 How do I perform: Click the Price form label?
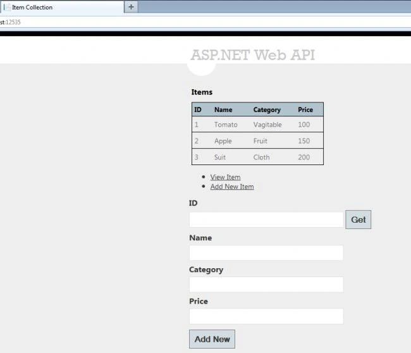click(199, 301)
